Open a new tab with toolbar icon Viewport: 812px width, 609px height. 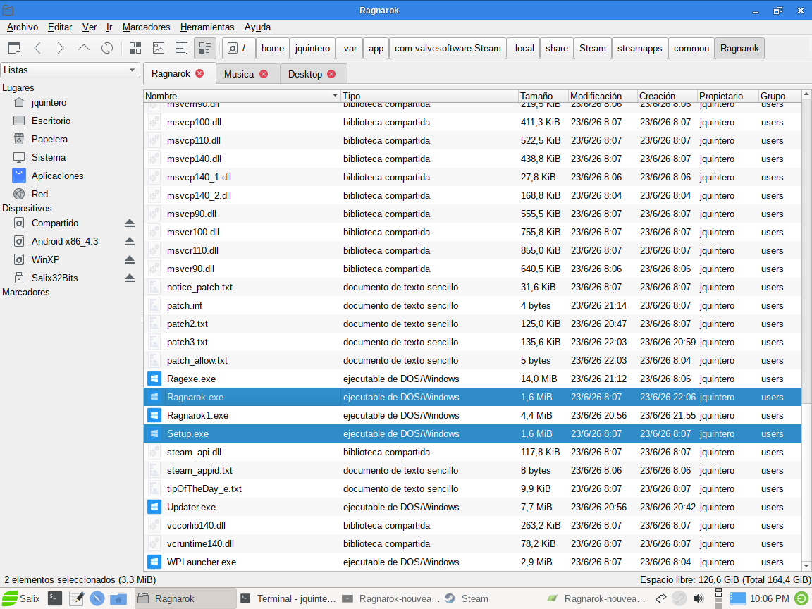14,48
